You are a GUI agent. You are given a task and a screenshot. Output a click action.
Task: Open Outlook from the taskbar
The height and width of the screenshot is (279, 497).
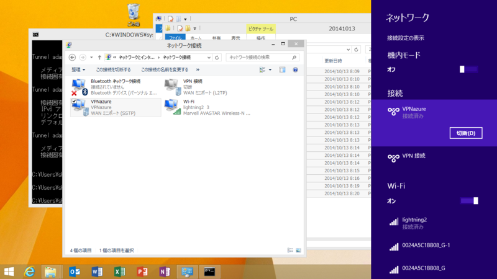coord(74,272)
